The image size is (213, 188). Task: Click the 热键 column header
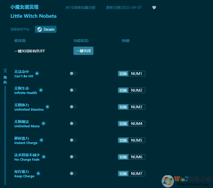point(126,41)
